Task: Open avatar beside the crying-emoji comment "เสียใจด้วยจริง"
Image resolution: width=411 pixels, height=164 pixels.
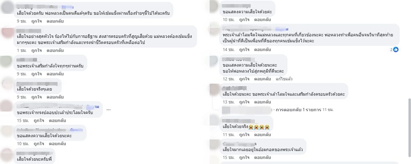Action: (x=215, y=122)
